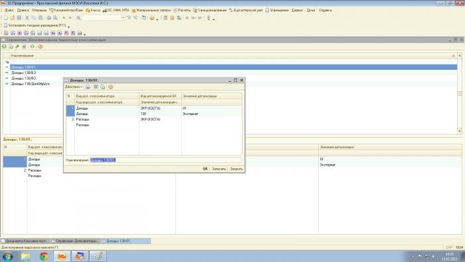Open the Материальные запасы menu
Image resolution: width=465 pixels, height=262 pixels.
[151, 10]
